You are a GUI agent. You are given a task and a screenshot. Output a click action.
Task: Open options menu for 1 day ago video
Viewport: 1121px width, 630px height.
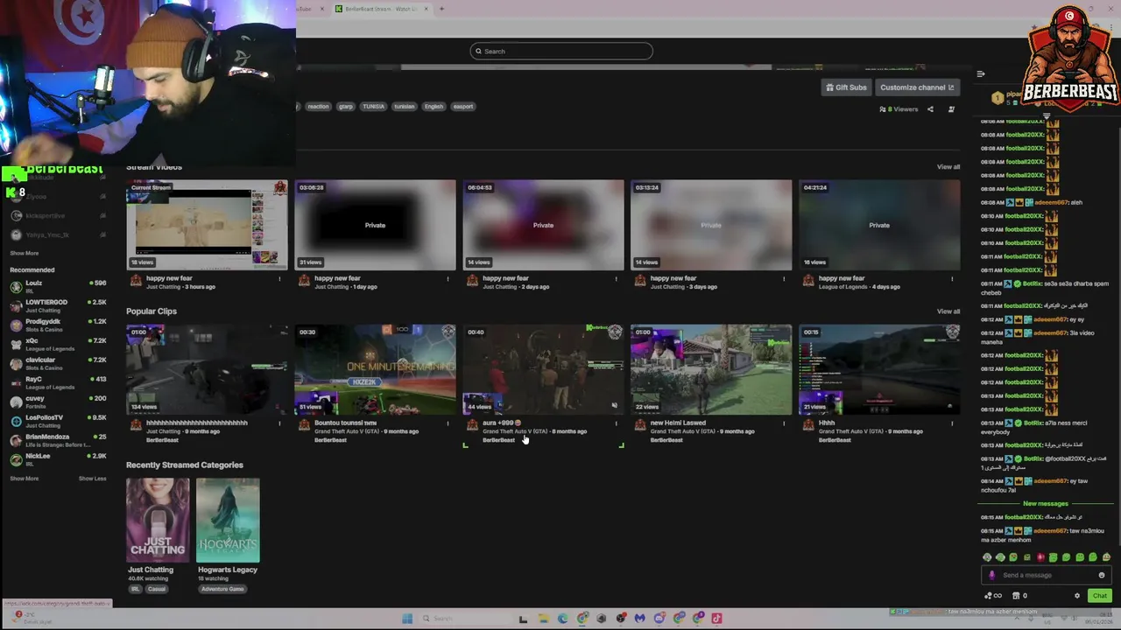click(448, 279)
